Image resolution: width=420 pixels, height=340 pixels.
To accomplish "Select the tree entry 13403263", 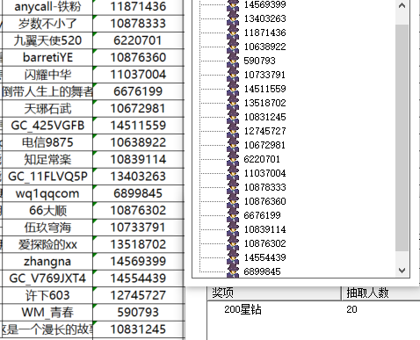I will (265, 18).
